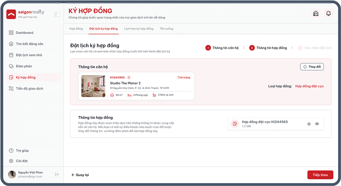Go to step 1 Thông tin căn hộ
Viewport: 341px width, 186px height.
coord(222,48)
